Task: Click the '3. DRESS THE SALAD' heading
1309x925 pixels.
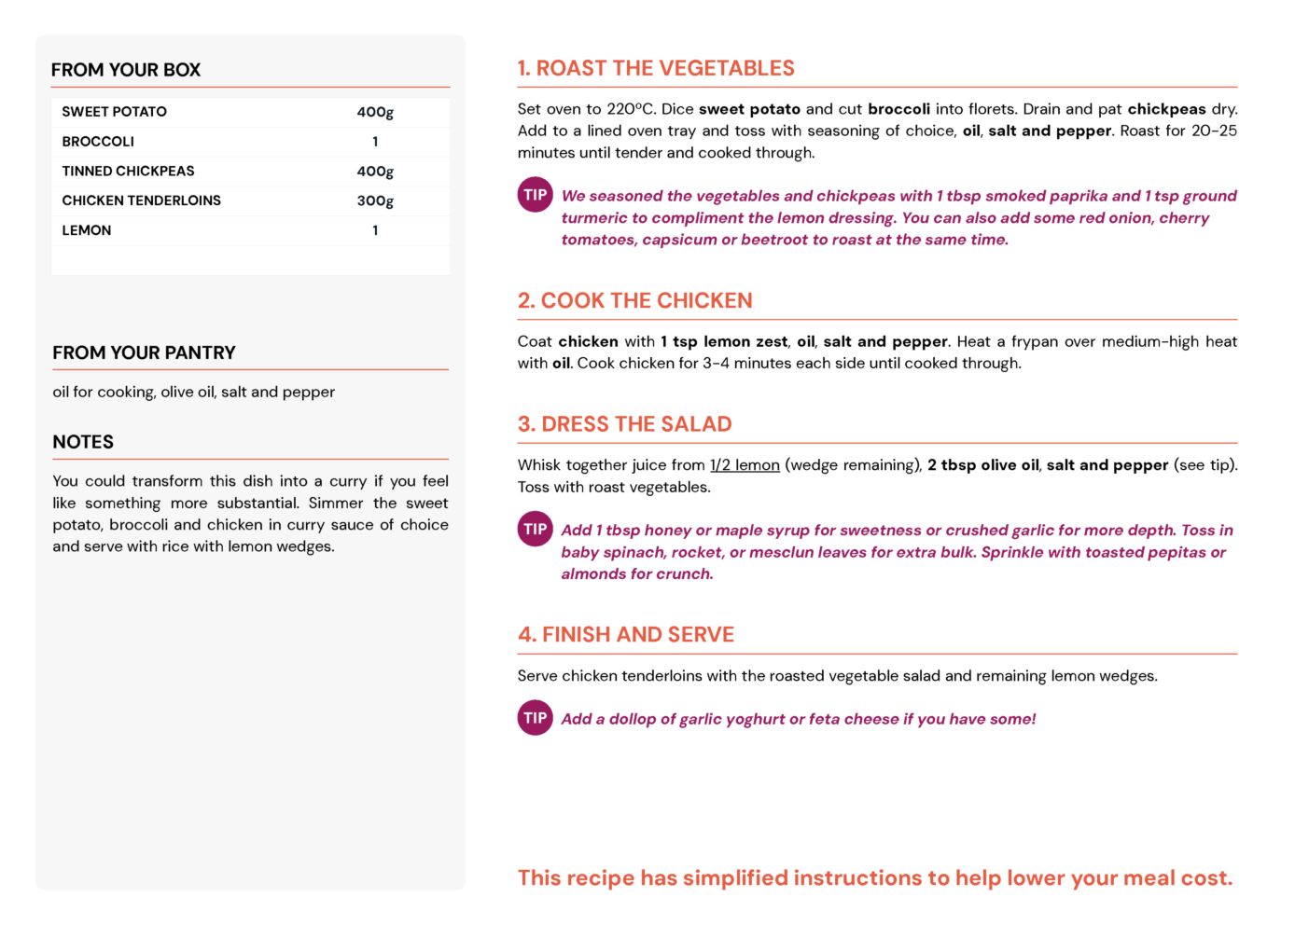Action: coord(624,423)
